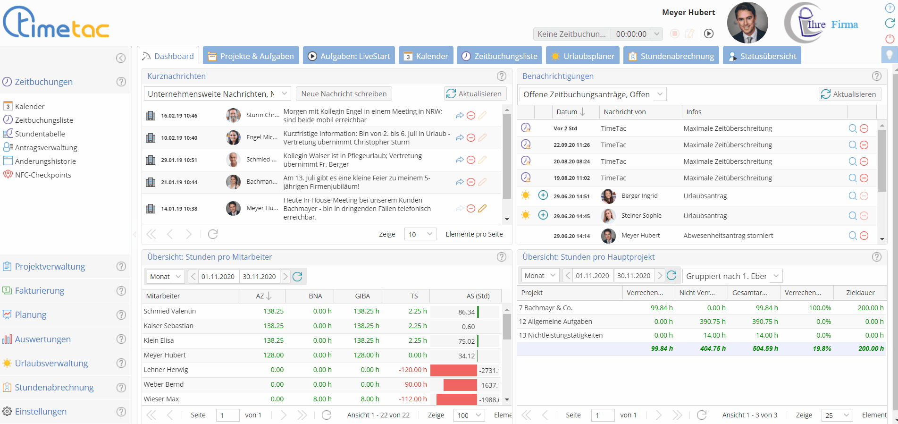Switch to the Urlaubsplaner tab
This screenshot has height=424, width=898.
click(583, 56)
